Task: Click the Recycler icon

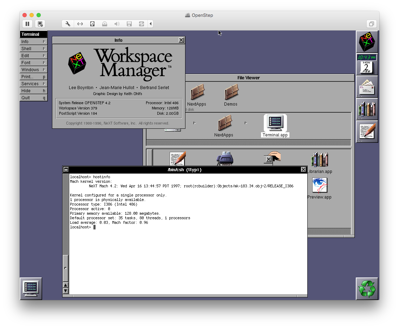Action: 367,289
